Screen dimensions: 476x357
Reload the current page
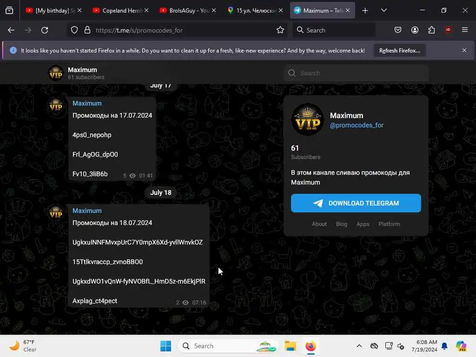[45, 30]
